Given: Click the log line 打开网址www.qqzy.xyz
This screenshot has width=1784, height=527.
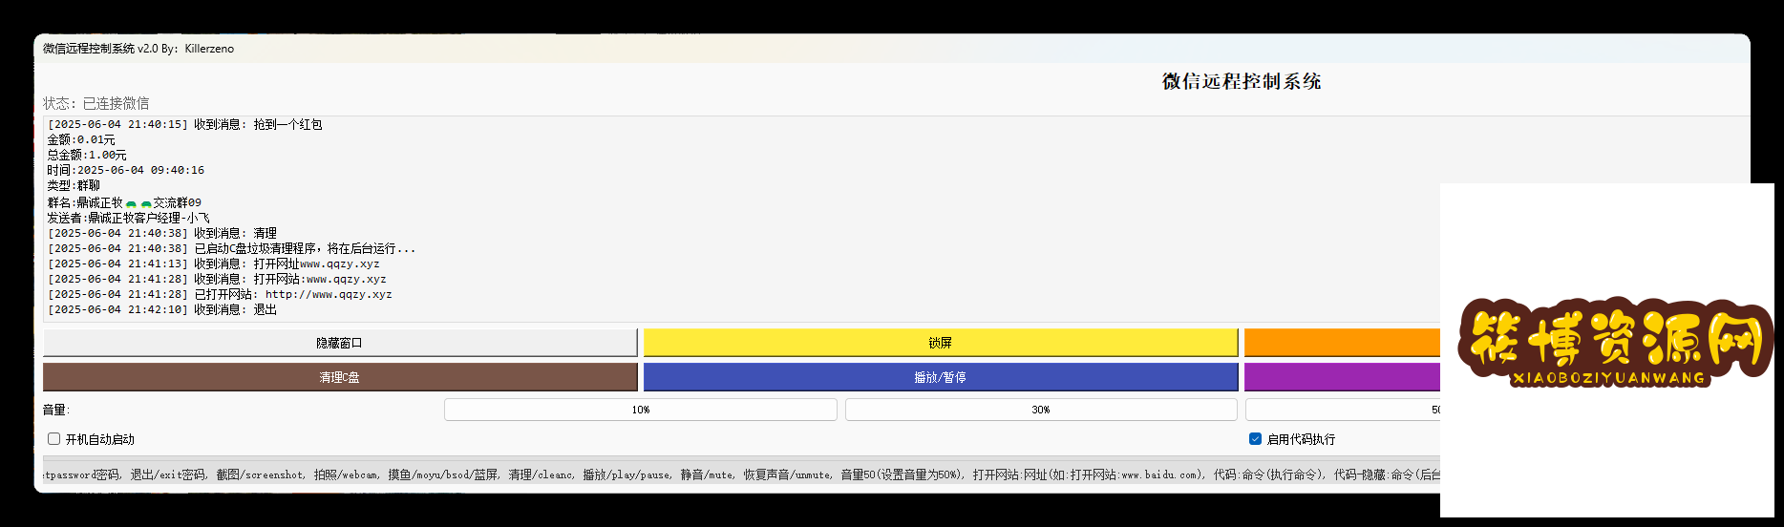Looking at the screenshot, I should click(x=214, y=263).
